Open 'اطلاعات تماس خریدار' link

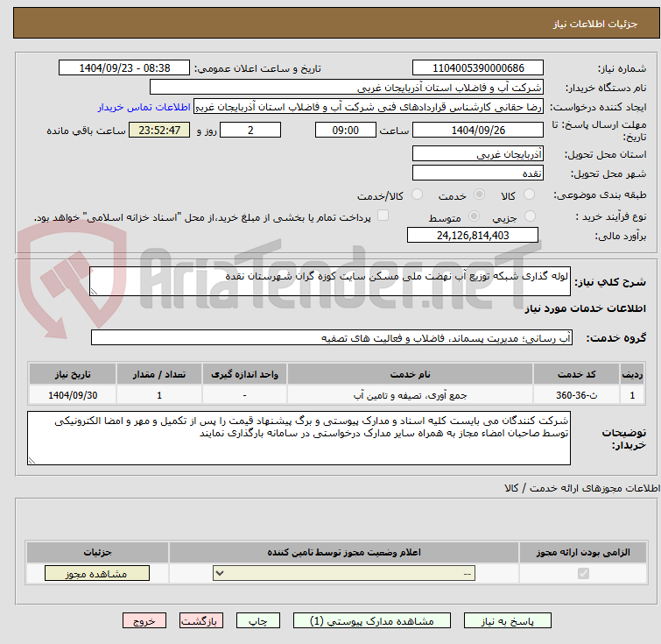tap(144, 107)
